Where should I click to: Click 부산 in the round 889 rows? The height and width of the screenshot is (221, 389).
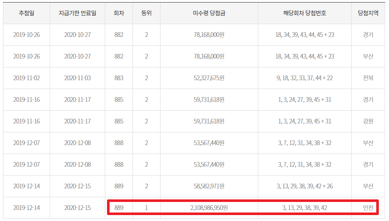(x=368, y=186)
